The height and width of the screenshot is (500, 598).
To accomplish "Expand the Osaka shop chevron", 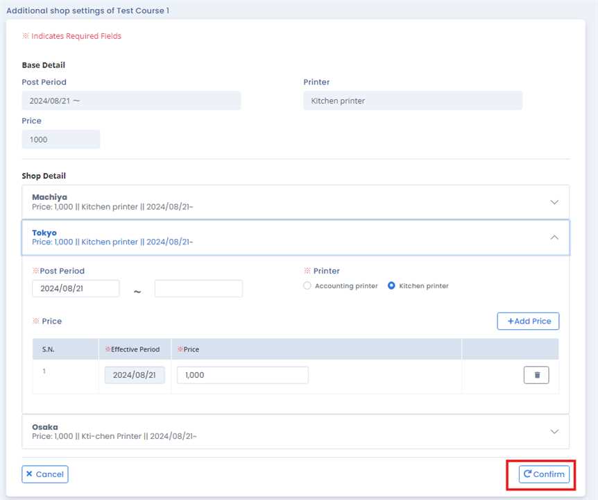I will pos(554,431).
